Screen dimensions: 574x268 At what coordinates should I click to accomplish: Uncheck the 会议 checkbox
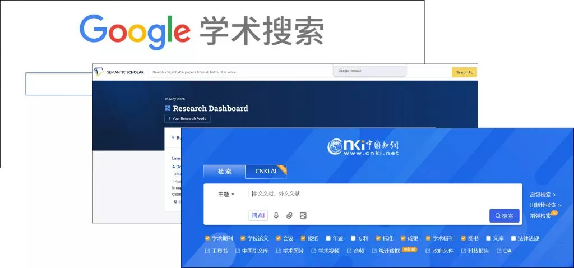[279, 238]
